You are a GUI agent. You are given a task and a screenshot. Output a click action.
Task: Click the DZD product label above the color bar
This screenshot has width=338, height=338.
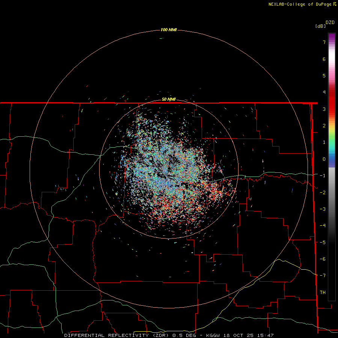(330, 23)
